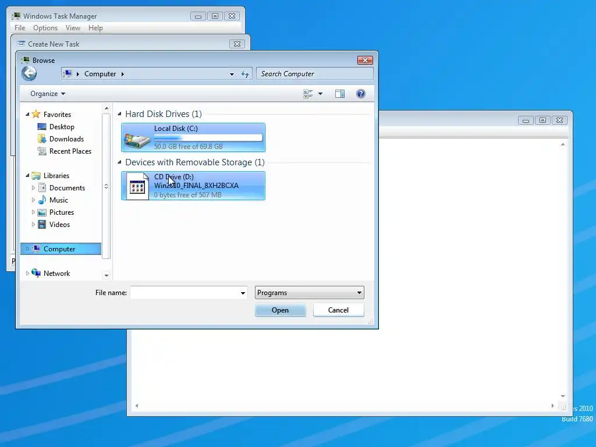The height and width of the screenshot is (447, 596).
Task: Collapse the Libraries tree node
Action: click(27, 175)
